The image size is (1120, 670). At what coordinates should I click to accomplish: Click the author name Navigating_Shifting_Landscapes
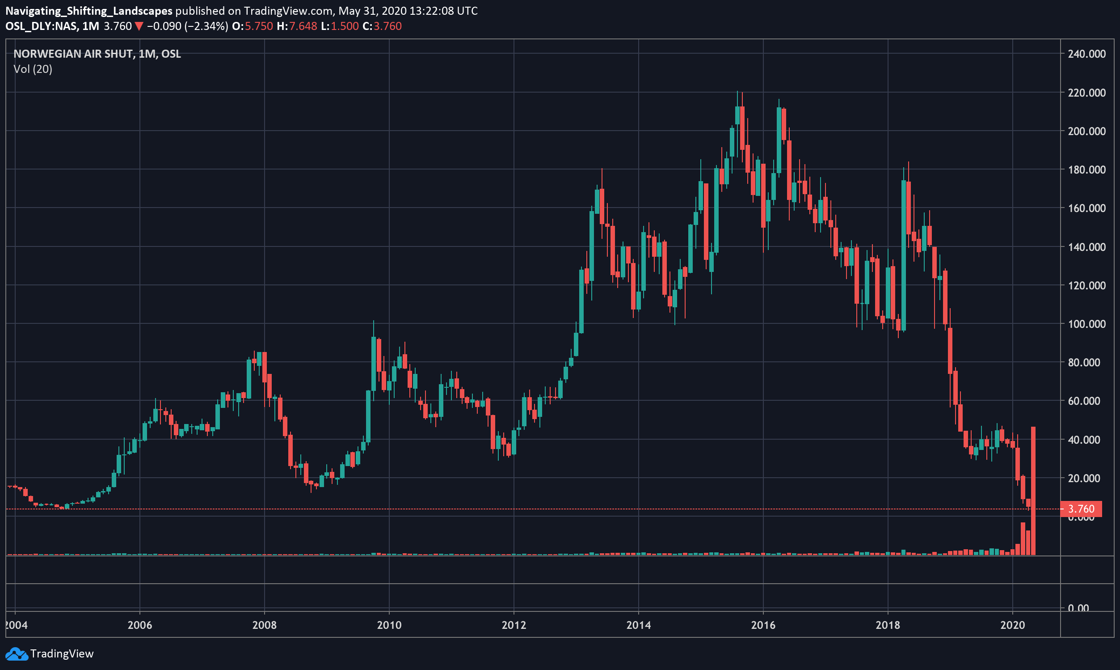[89, 11]
